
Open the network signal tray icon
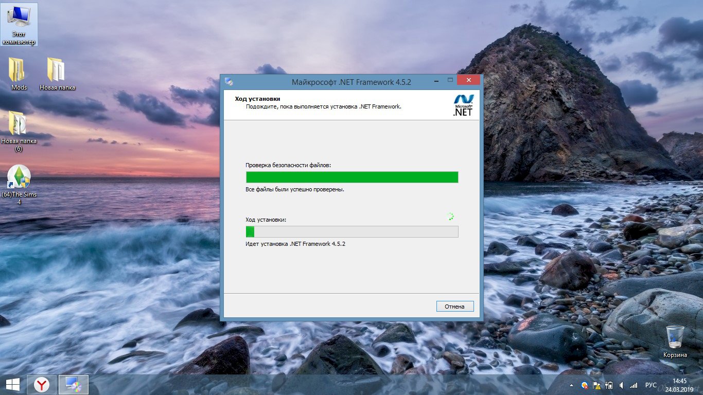click(634, 385)
